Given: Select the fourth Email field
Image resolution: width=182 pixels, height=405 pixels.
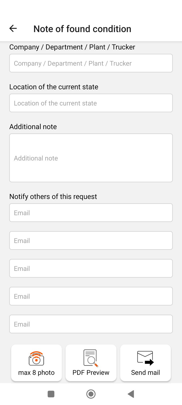Looking at the screenshot, I should click(91, 296).
